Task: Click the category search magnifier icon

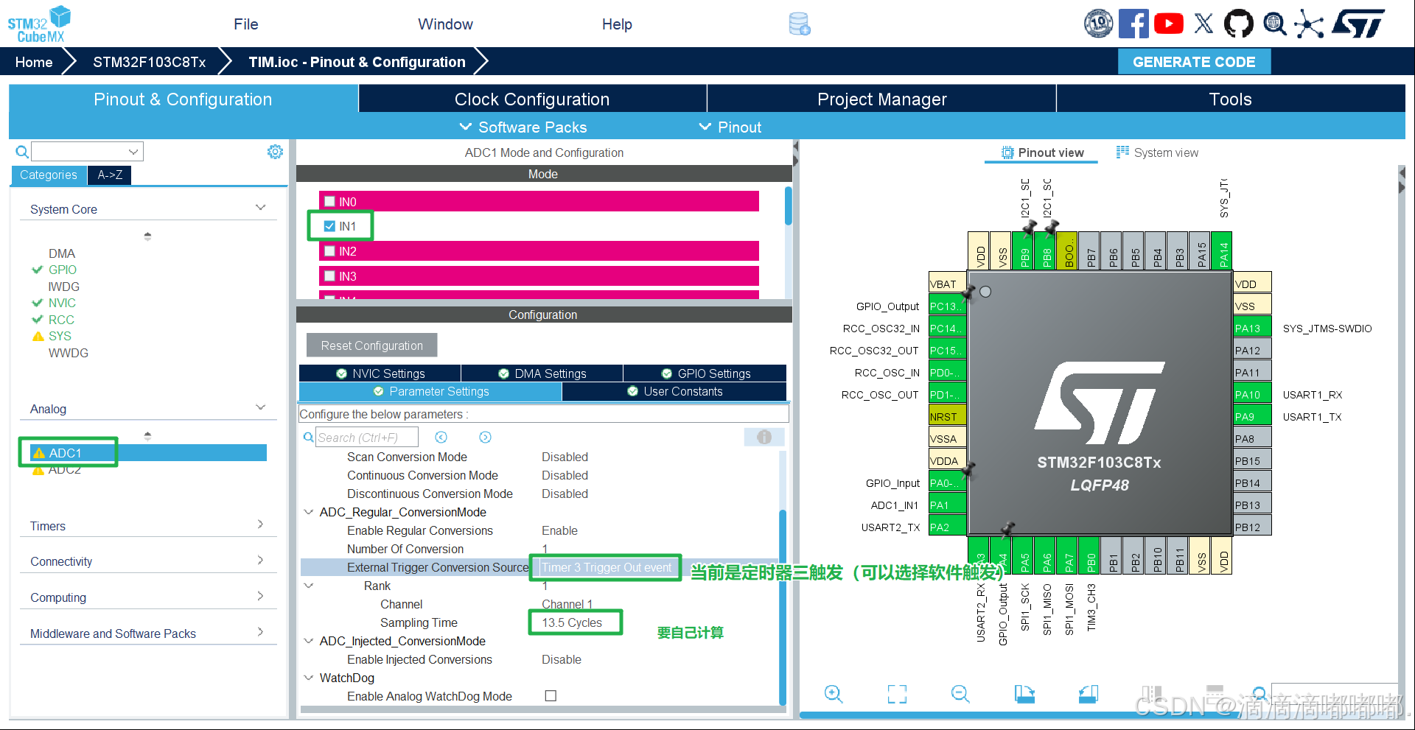Action: tap(23, 152)
